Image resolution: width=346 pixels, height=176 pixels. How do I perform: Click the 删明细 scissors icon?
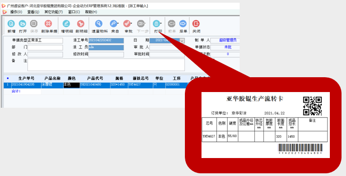[81, 23]
